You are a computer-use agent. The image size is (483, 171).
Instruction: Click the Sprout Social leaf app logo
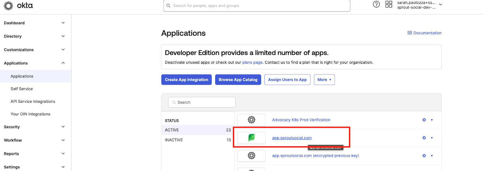pos(251,138)
